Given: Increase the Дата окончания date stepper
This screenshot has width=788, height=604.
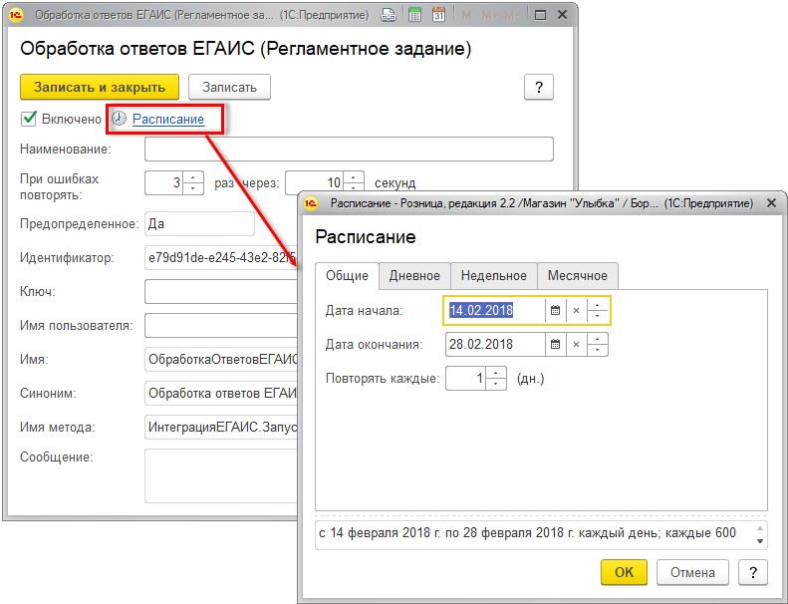Looking at the screenshot, I should 598,339.
